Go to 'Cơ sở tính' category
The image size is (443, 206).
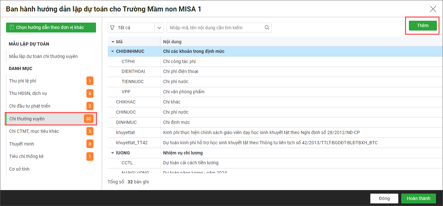(x=19, y=169)
